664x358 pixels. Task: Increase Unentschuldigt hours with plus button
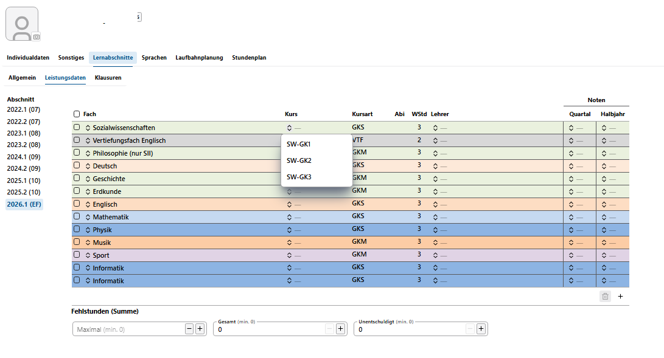tap(481, 329)
